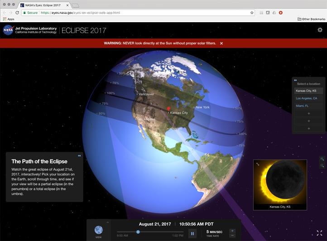The height and width of the screenshot is (241, 327).
Task: Add a location using the first plus slot
Action: 309,113
